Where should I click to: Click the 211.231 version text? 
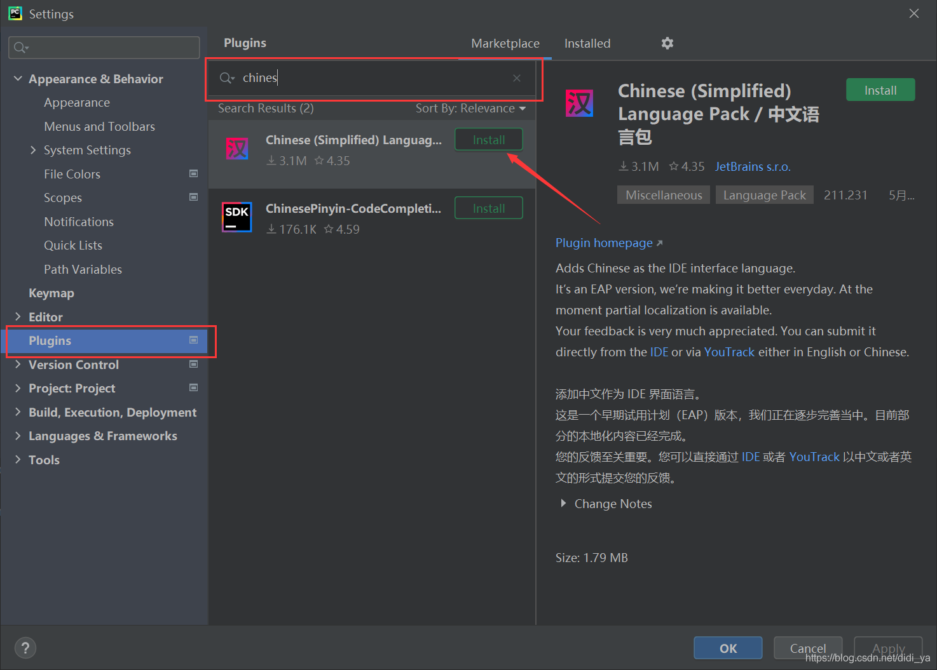pos(845,195)
